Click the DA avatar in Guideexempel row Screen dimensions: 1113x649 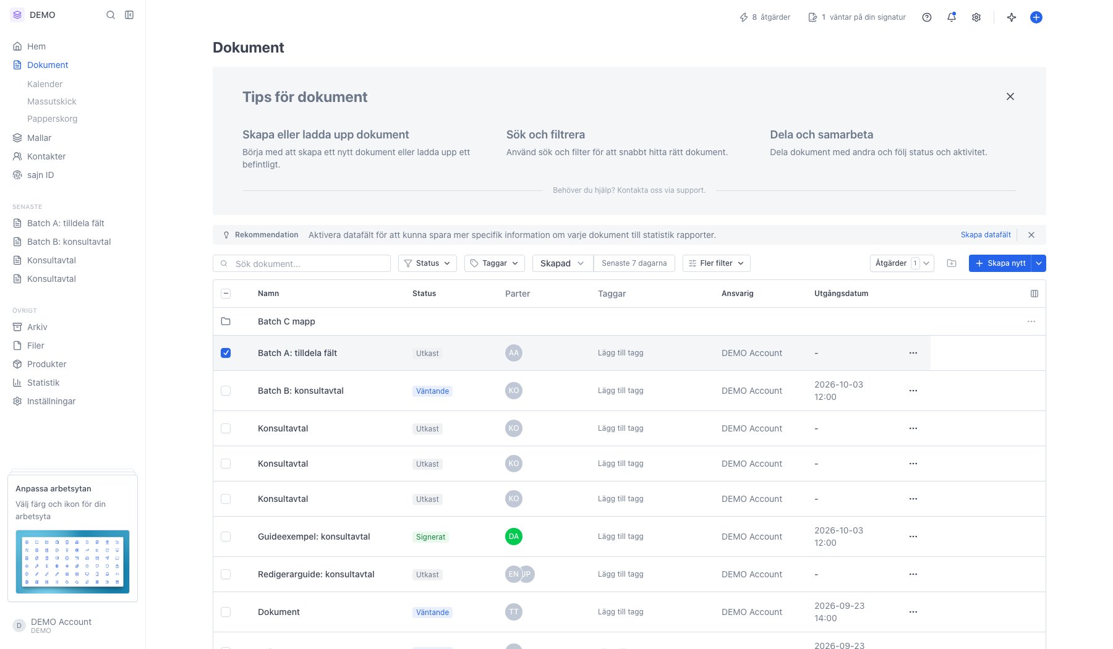pyautogui.click(x=514, y=537)
